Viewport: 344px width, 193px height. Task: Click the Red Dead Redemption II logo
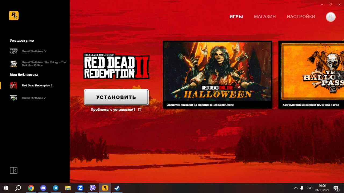116,66
